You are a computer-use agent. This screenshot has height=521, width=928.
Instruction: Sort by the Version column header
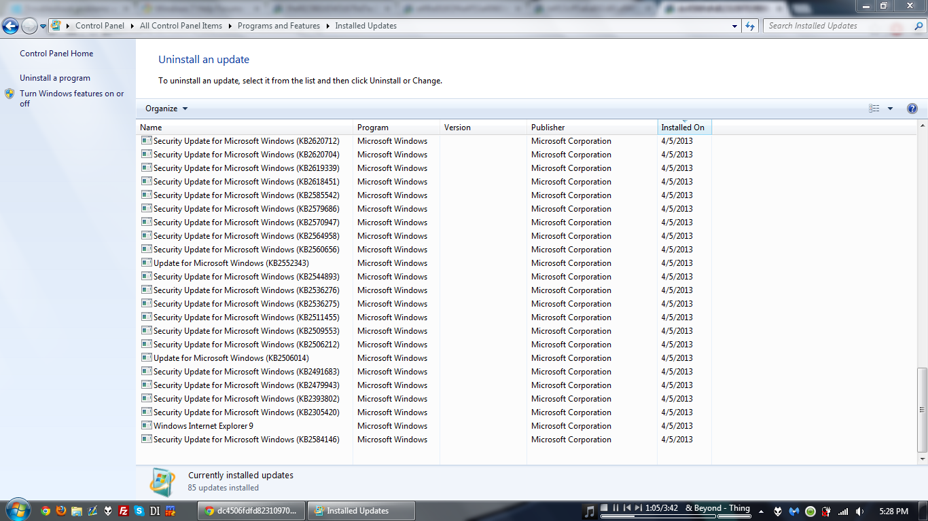[484, 128]
